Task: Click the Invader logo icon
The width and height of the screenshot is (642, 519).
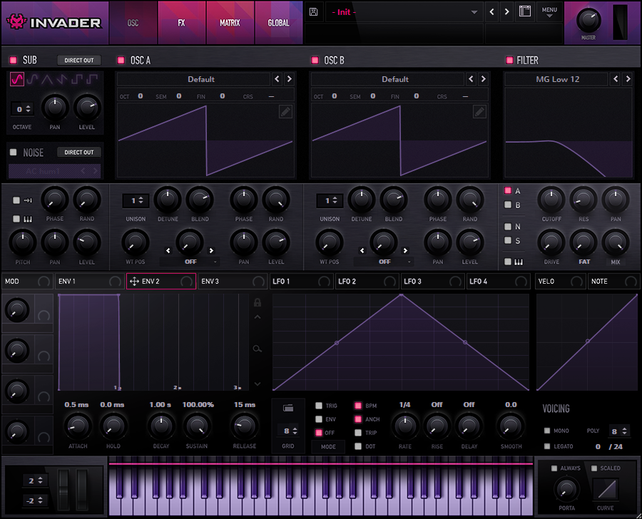Action: click(17, 21)
